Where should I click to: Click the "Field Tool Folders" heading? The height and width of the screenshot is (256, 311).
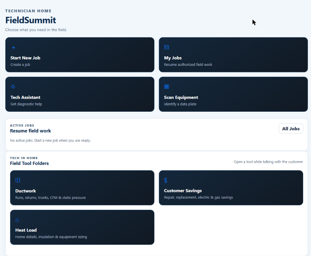coord(29,164)
